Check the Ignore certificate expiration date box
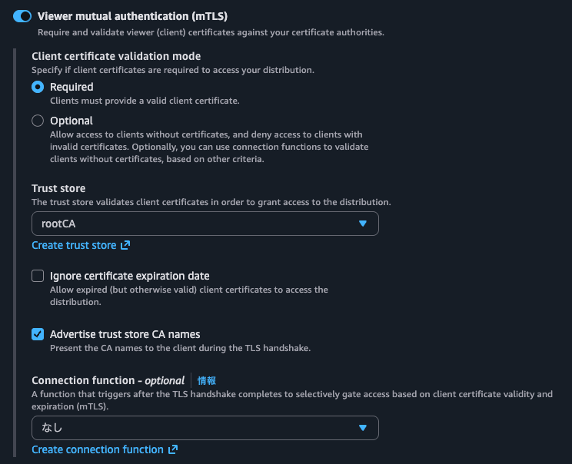572x464 pixels. point(38,276)
